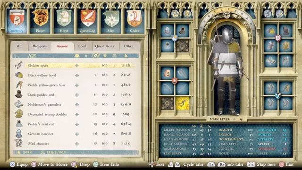
Task: Click the Equip cross button prompt
Action: [x=19, y=164]
